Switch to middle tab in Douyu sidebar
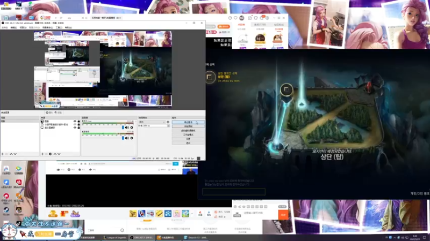 260,25
